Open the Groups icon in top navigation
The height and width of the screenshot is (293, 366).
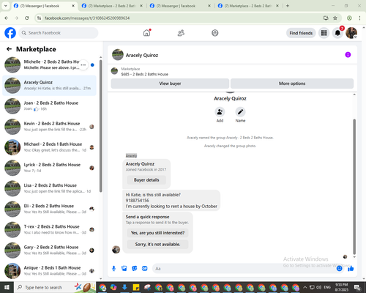coord(215,33)
